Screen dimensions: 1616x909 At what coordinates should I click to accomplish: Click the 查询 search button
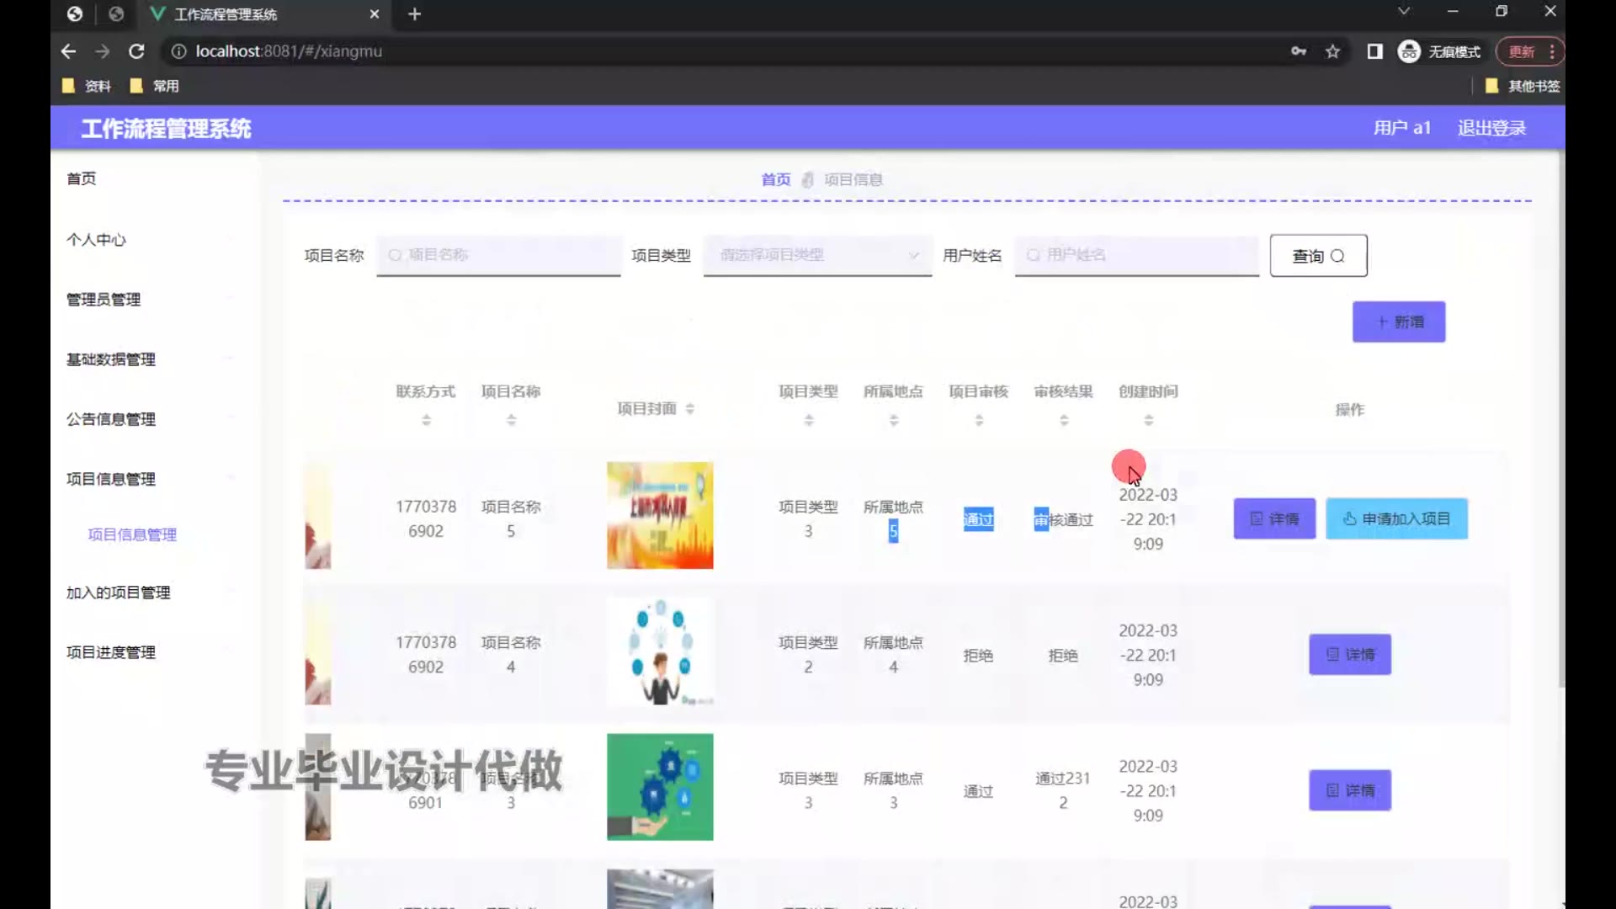tap(1318, 256)
